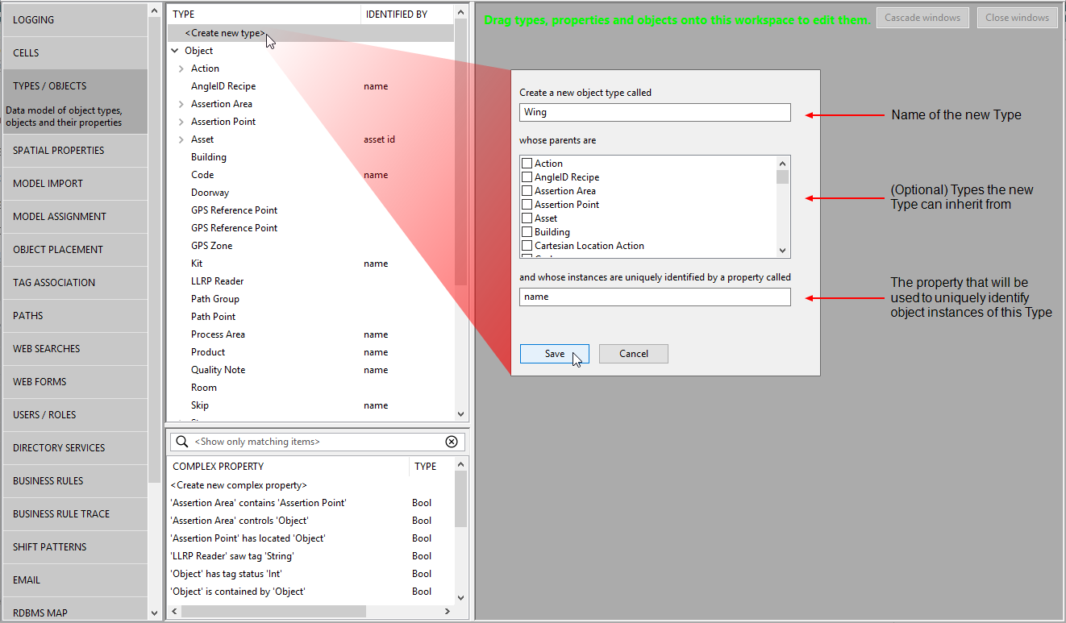Image resolution: width=1066 pixels, height=623 pixels.
Task: Tick the Asset parent checkbox
Action: 527,218
